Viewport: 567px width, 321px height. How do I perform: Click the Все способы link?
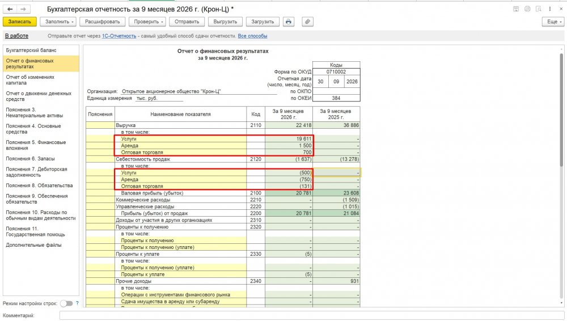[252, 36]
